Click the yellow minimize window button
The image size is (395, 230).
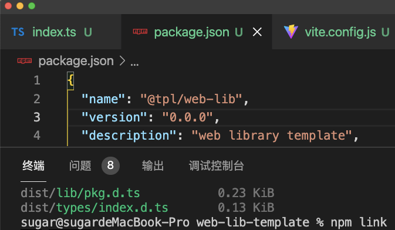tap(20, 5)
